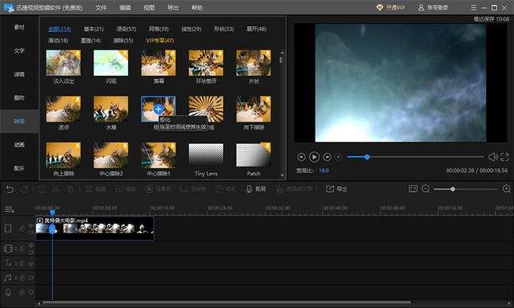Lock the music track
Image resolution: width=514 pixels, height=308 pixels.
pos(21,277)
